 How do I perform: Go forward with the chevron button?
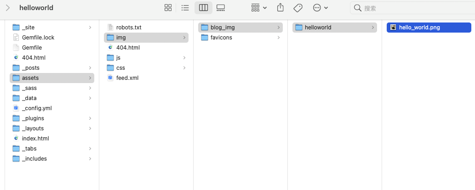(8, 8)
